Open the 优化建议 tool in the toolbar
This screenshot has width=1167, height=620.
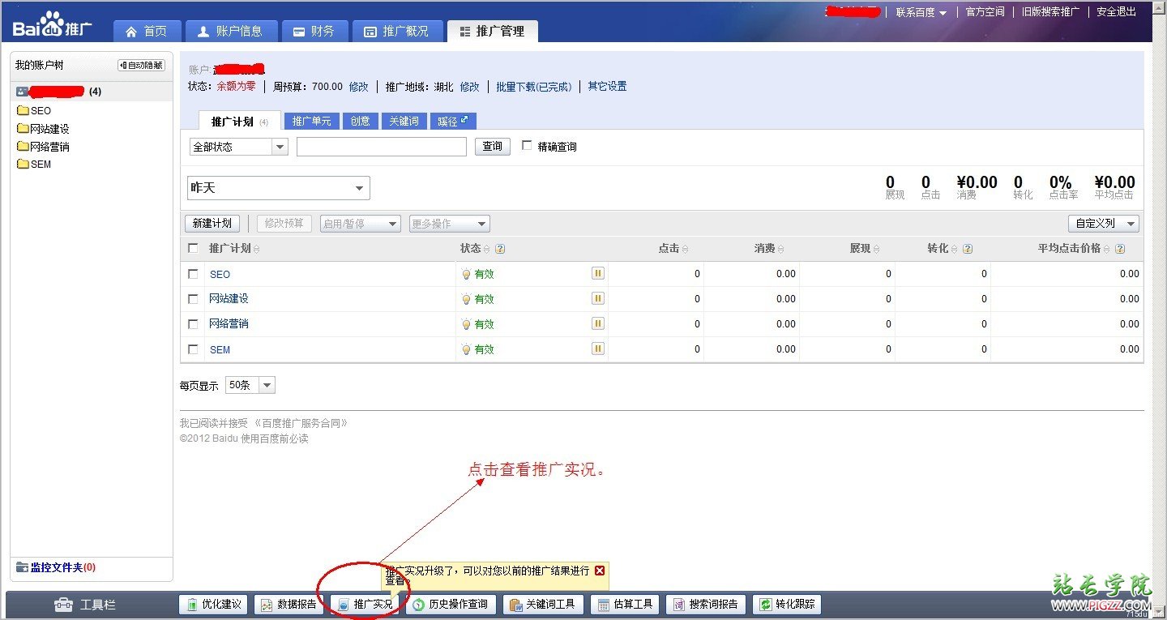point(214,604)
